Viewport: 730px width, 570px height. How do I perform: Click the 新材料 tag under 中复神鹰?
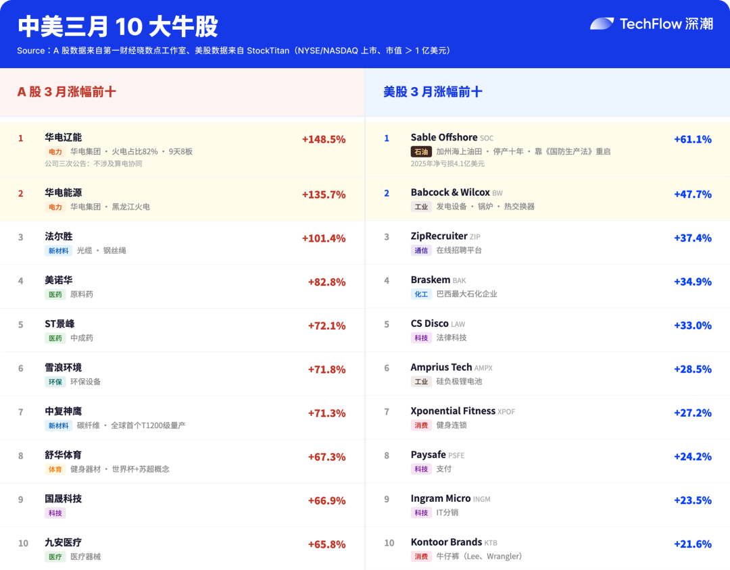(58, 425)
